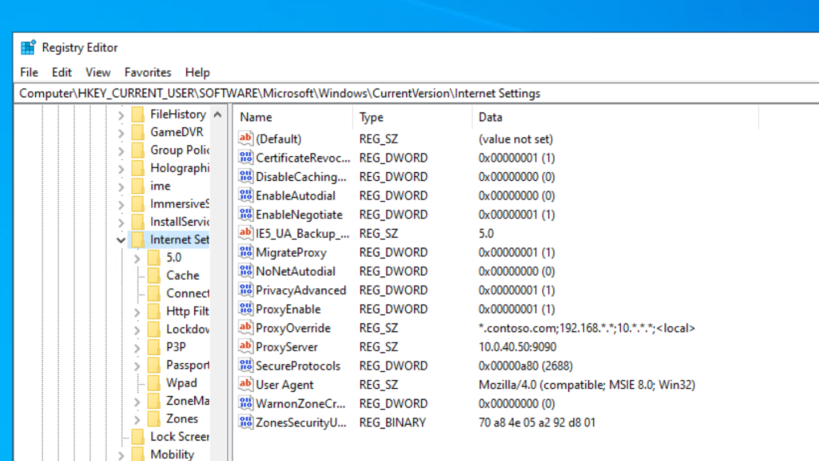Click binary data 70 a8 4e 05
Viewport: 819px width, 461px height.
(x=537, y=422)
